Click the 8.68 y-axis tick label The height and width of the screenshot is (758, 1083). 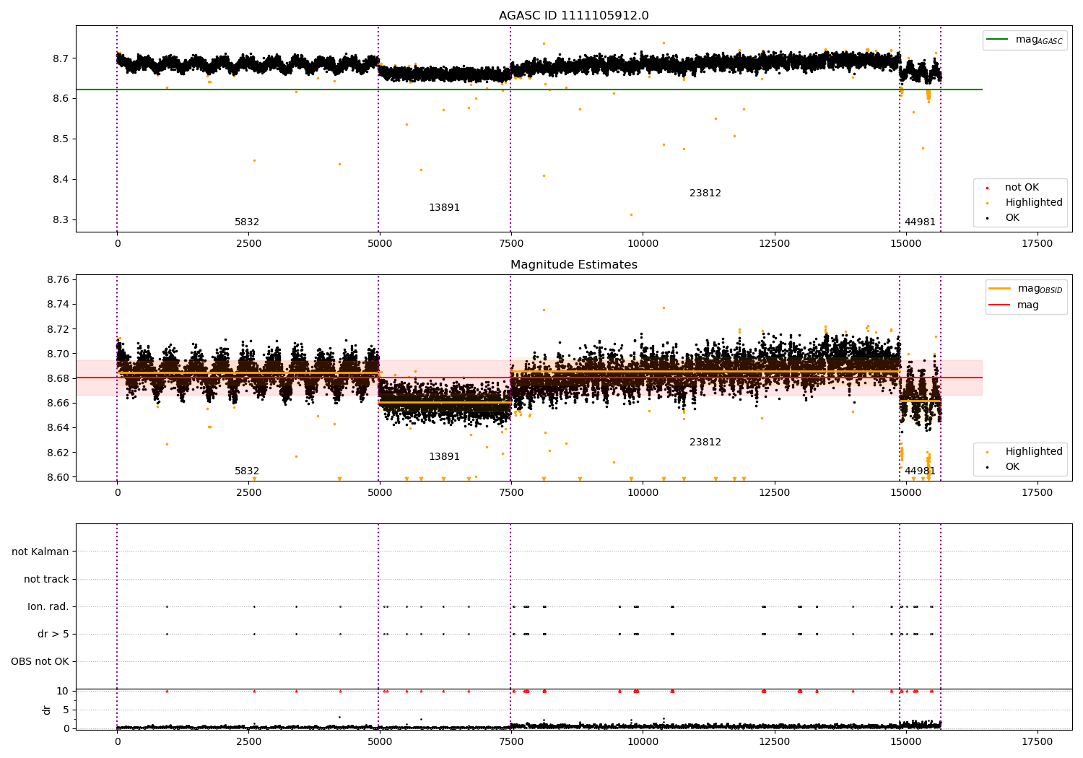tap(58, 378)
